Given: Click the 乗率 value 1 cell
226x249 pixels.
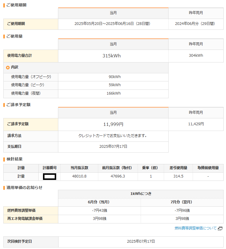Looking at the screenshot, I should pyautogui.click(x=151, y=176).
